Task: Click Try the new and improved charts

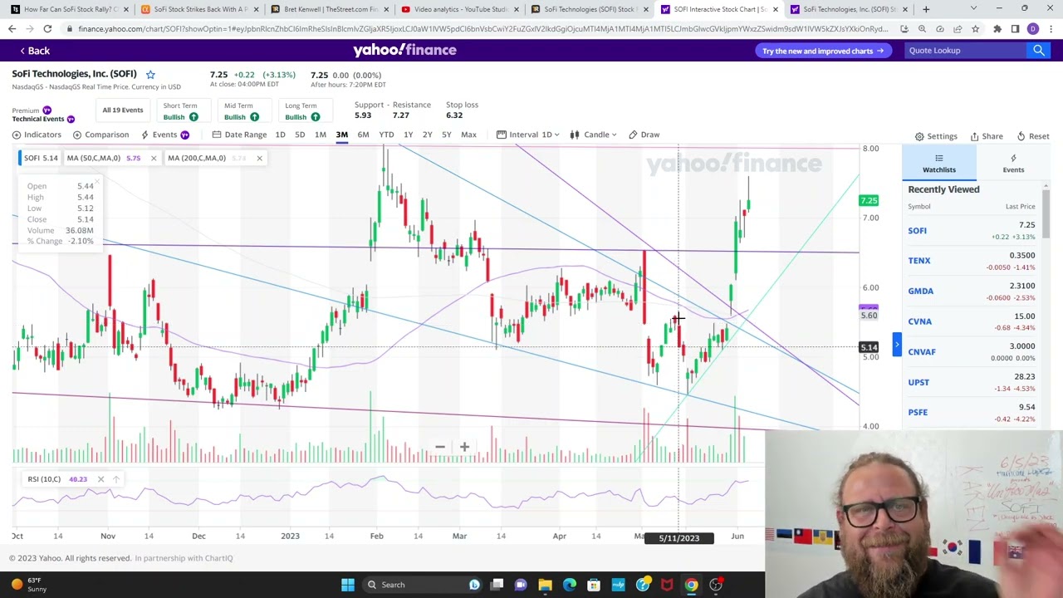Action: click(x=823, y=51)
